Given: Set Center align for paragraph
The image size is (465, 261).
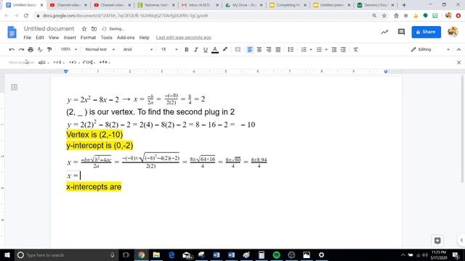Looking at the screenshot, I should pos(259,50).
